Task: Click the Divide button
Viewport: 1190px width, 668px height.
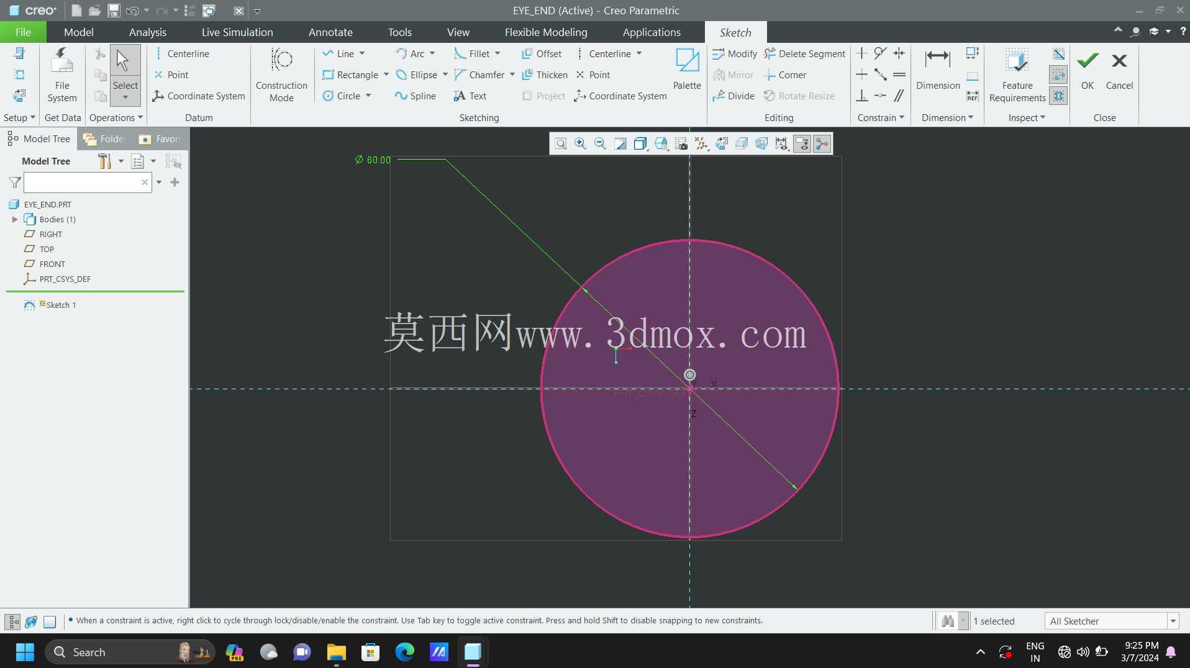Action: pos(734,96)
